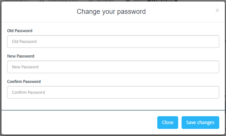The height and width of the screenshot is (136, 226).
Task: Click the Old Password label text
Action: [x=20, y=31]
